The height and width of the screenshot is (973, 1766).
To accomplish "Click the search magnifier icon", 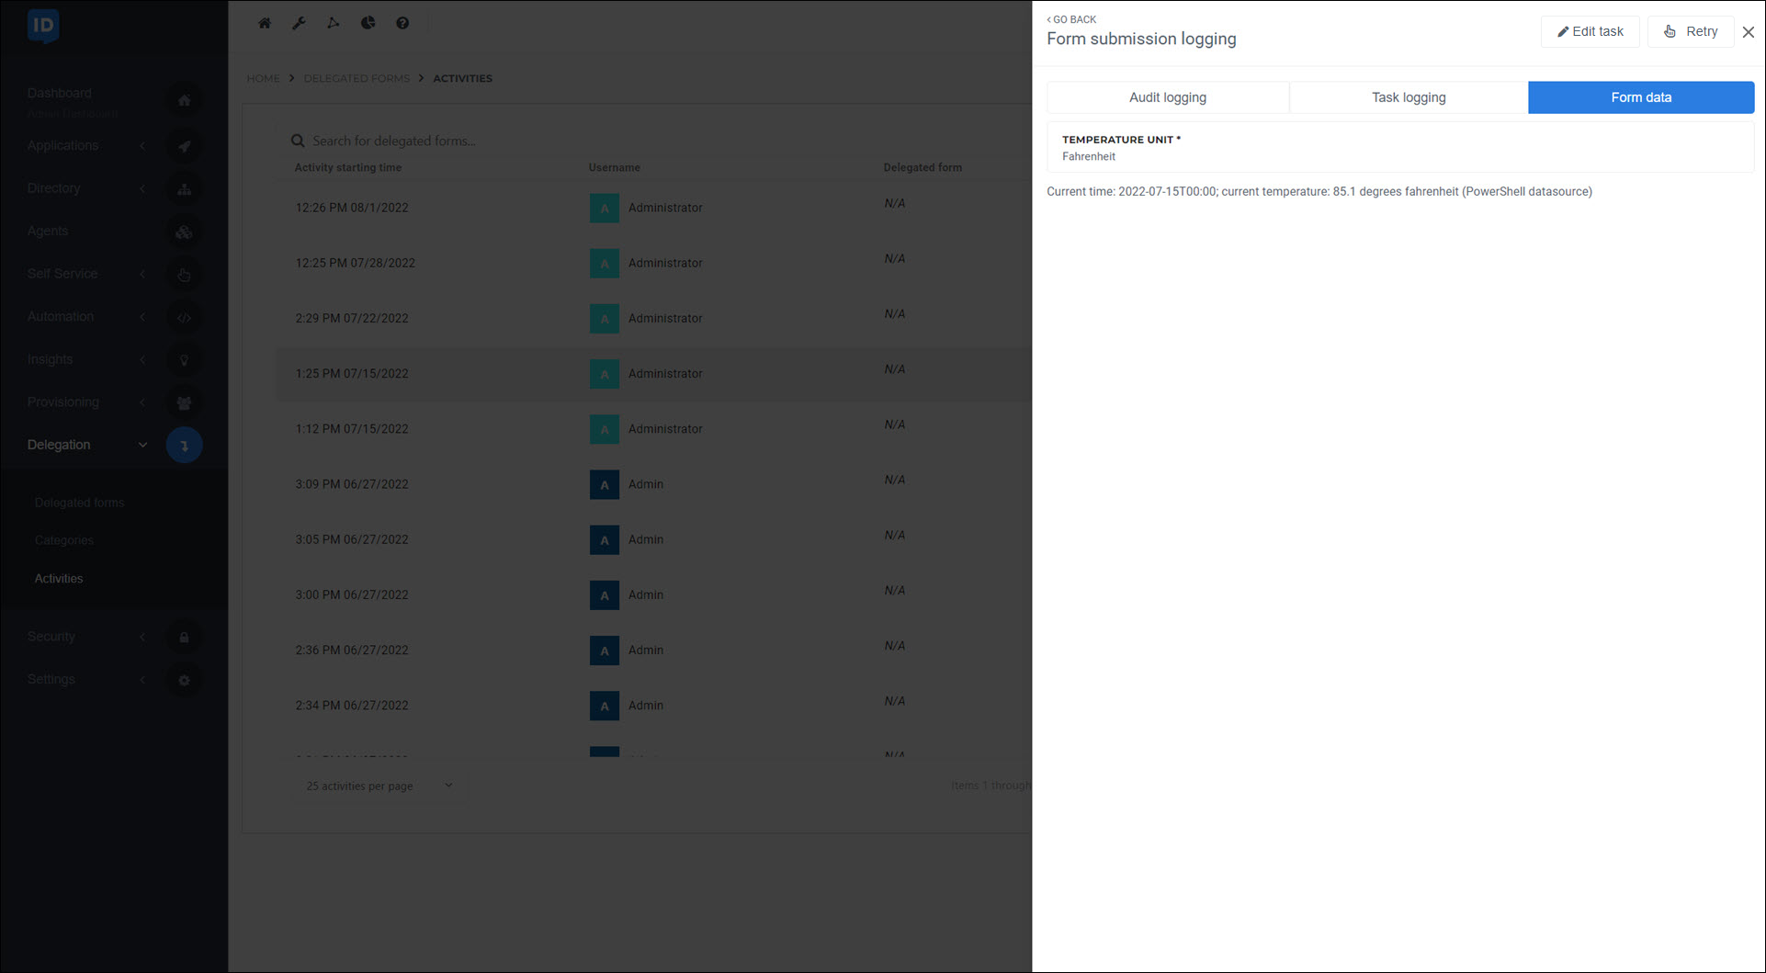I will pos(298,141).
